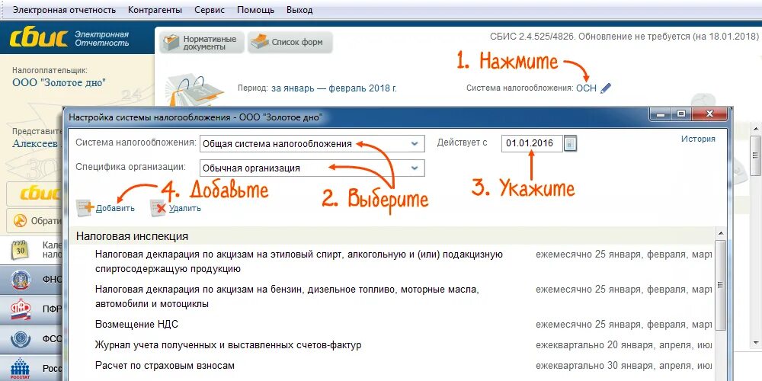Click the Добавить button

[x=106, y=208]
